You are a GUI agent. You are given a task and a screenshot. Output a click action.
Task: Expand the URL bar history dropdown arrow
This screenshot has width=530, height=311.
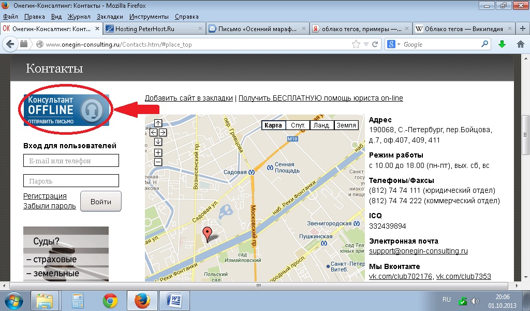(x=366, y=45)
